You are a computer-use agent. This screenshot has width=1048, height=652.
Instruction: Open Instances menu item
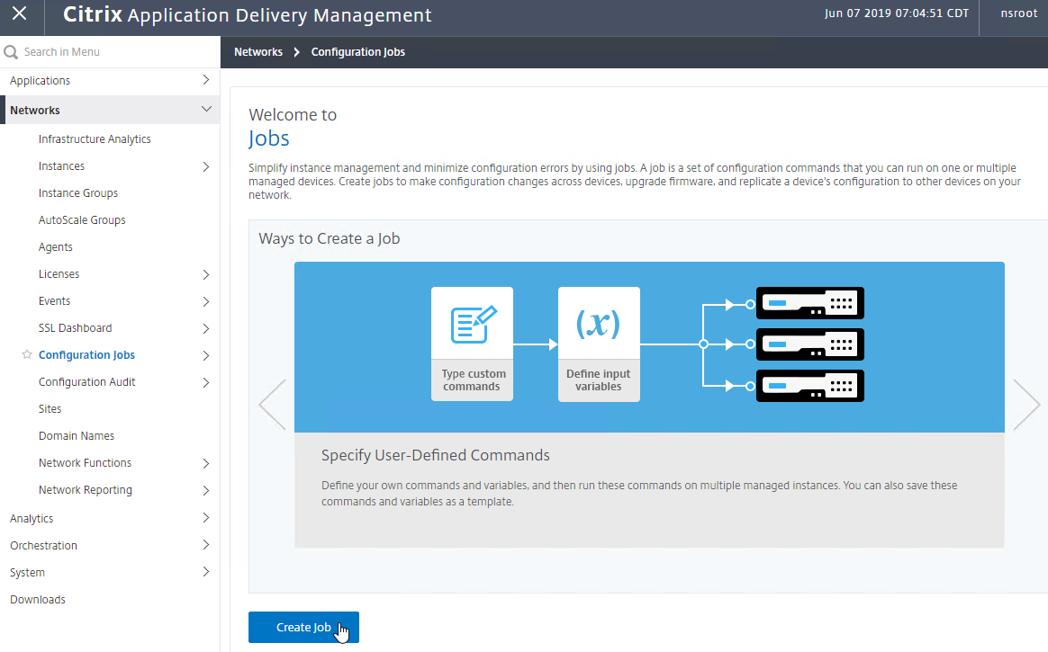(x=61, y=166)
